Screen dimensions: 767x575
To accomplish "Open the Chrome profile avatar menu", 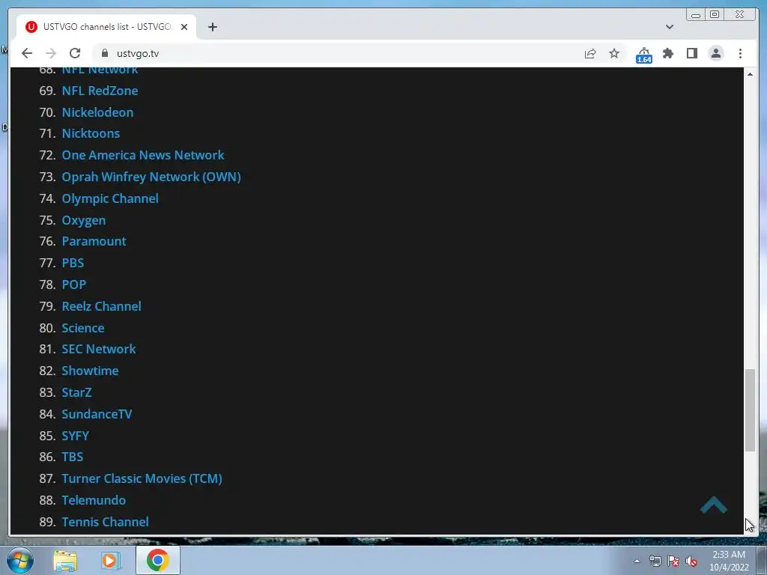I will coord(716,53).
